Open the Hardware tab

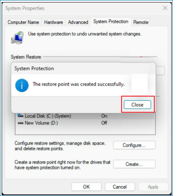point(54,22)
